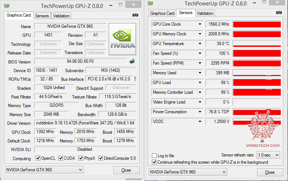Select Graphics Card tab in left window
Screen dimensions: 288x181
click(x=19, y=15)
